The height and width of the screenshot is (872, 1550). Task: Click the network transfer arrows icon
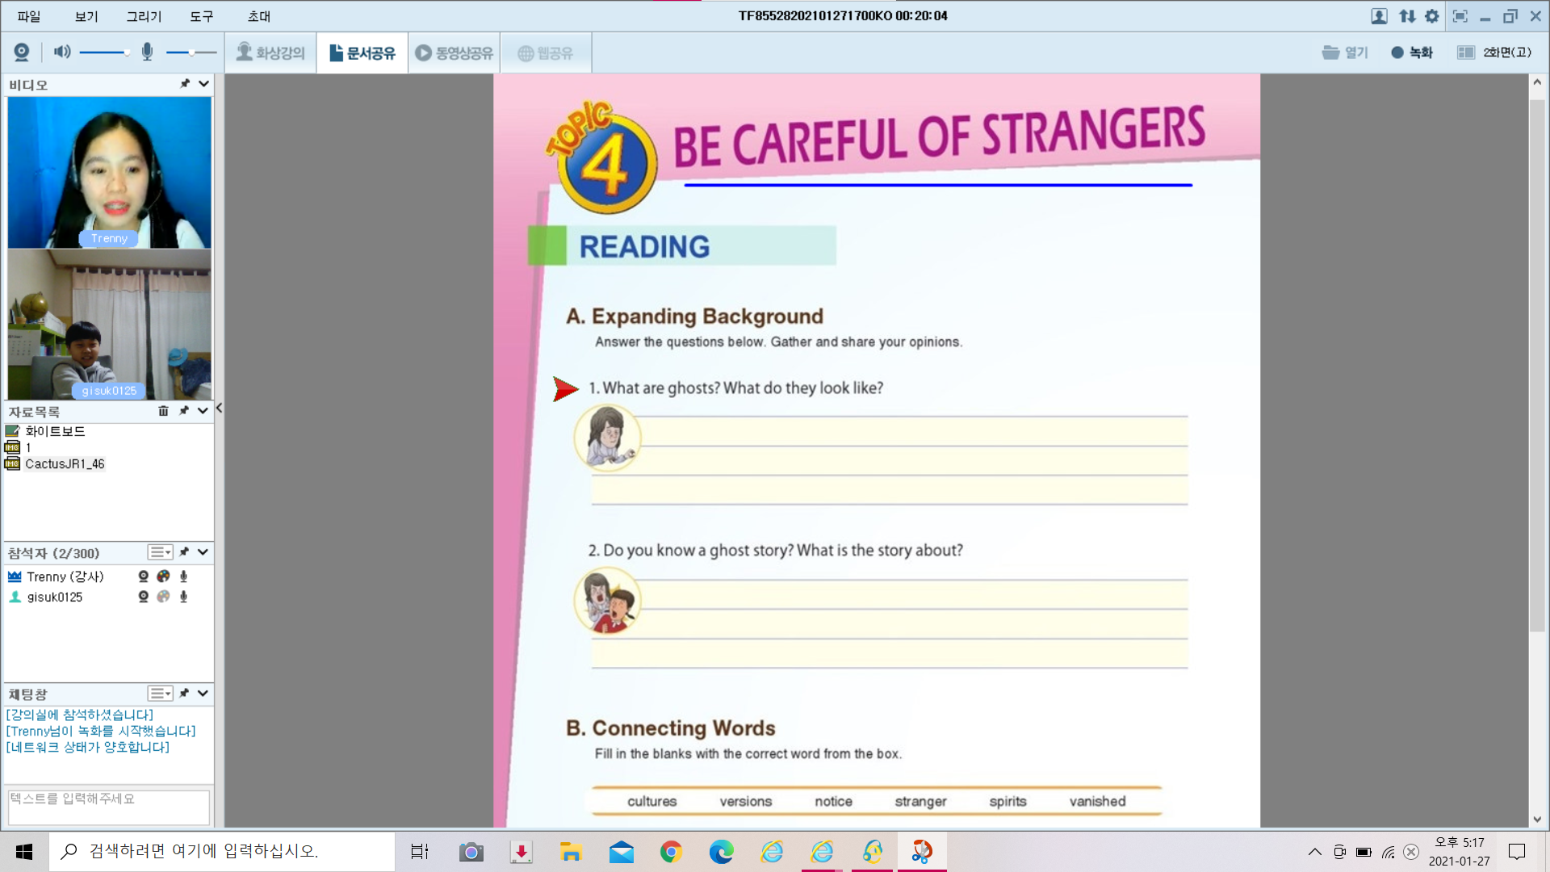point(1407,16)
